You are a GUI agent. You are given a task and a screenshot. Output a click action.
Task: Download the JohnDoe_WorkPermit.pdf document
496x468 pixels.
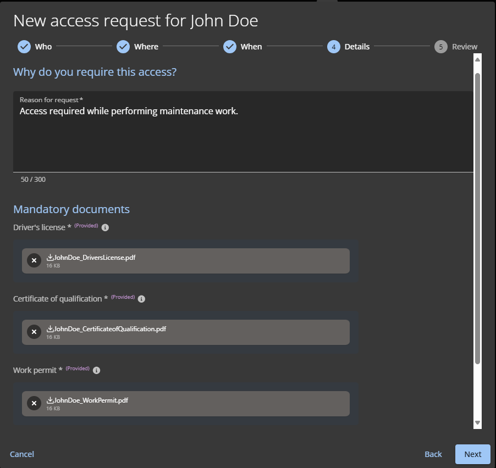click(x=50, y=400)
